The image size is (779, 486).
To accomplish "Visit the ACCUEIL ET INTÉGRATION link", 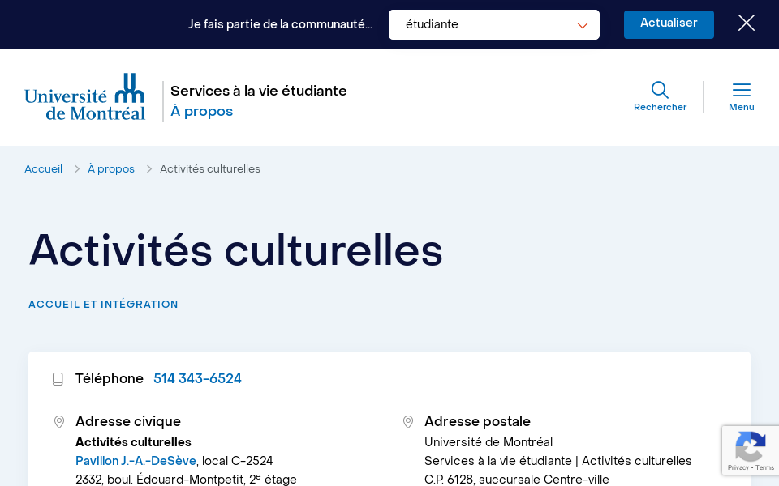I will click(103, 305).
